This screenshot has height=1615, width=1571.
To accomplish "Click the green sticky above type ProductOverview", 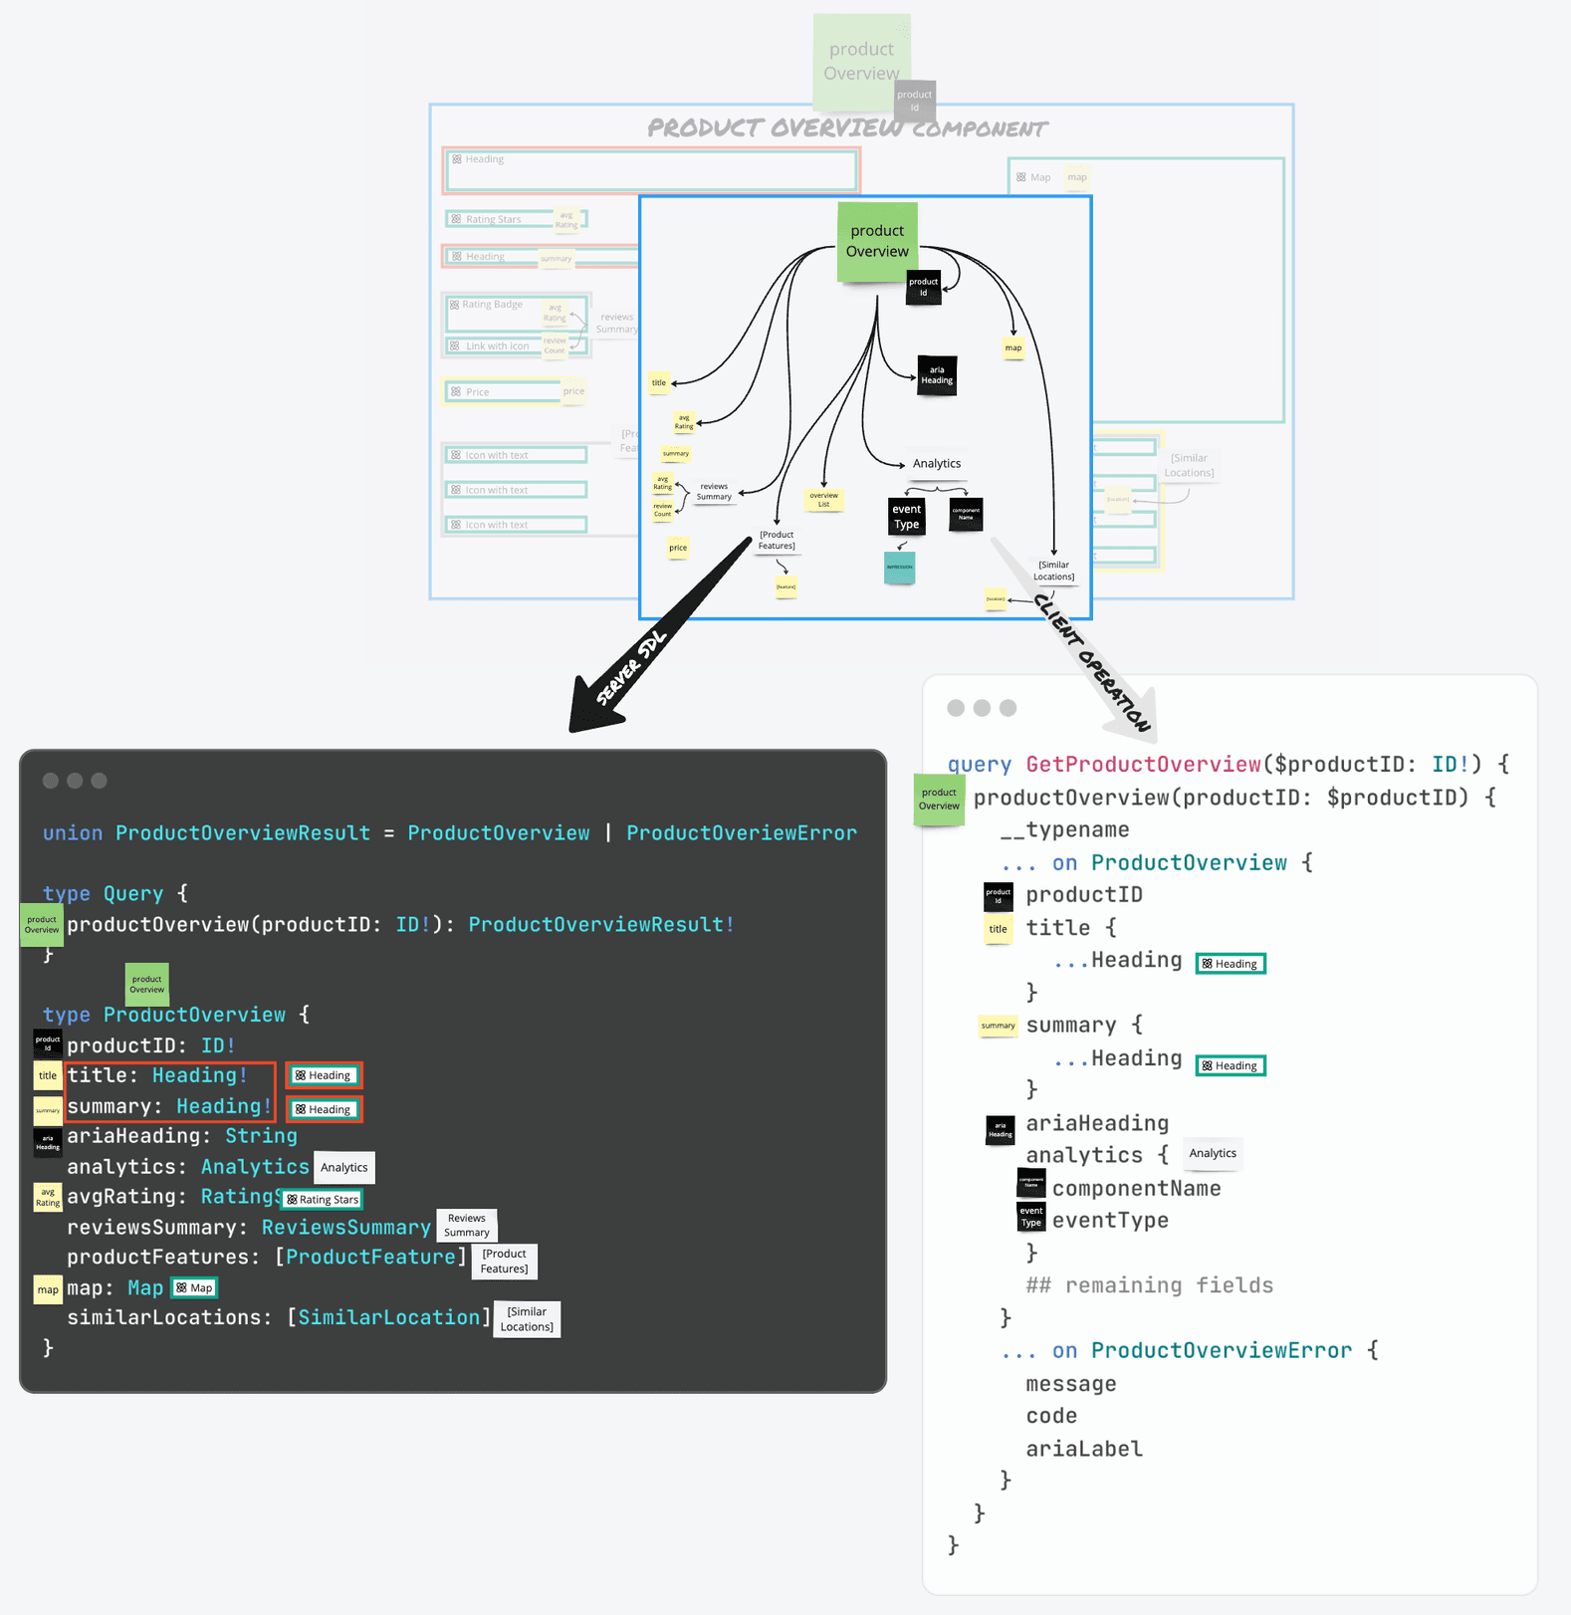I will (146, 985).
